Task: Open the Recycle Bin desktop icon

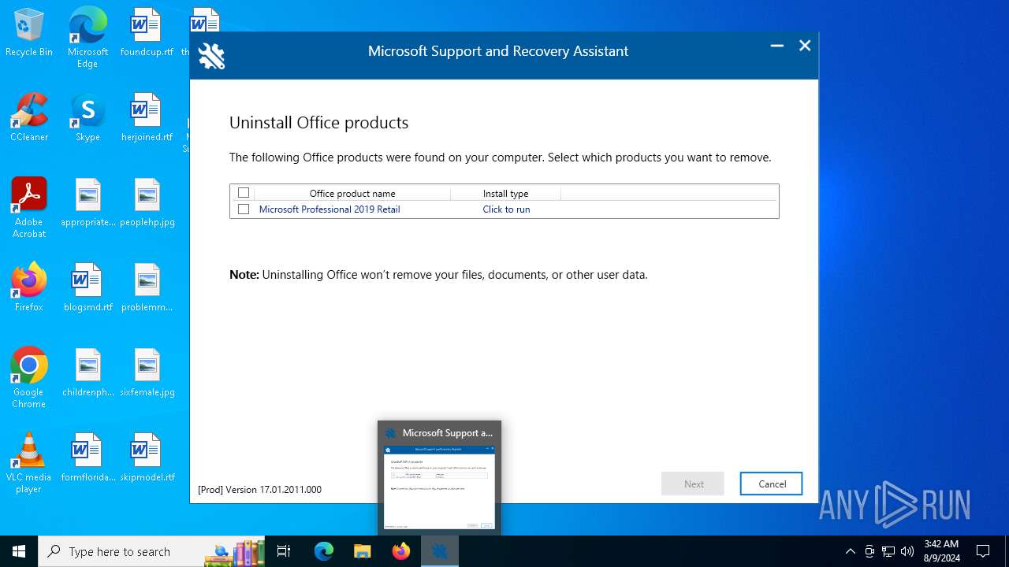Action: 29,33
